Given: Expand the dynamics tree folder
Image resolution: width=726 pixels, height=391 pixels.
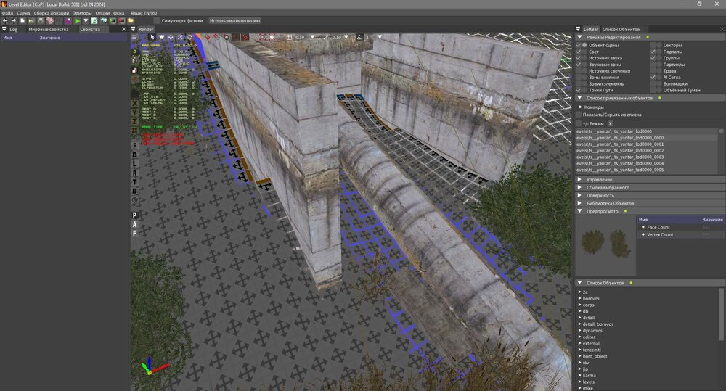Looking at the screenshot, I should [x=579, y=330].
